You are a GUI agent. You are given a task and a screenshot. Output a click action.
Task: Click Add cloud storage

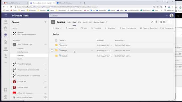pos(128,28)
